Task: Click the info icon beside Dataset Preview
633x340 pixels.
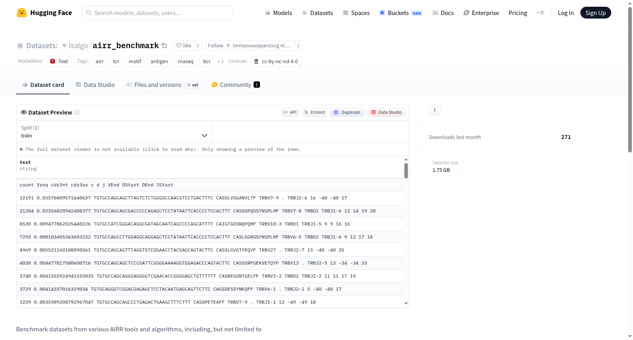Action: pos(77,113)
